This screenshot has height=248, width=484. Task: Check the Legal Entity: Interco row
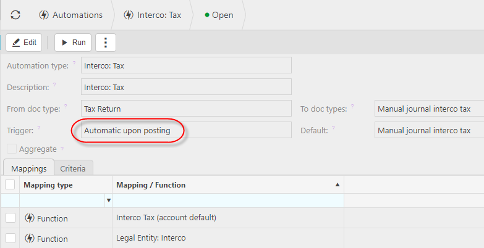coord(10,238)
